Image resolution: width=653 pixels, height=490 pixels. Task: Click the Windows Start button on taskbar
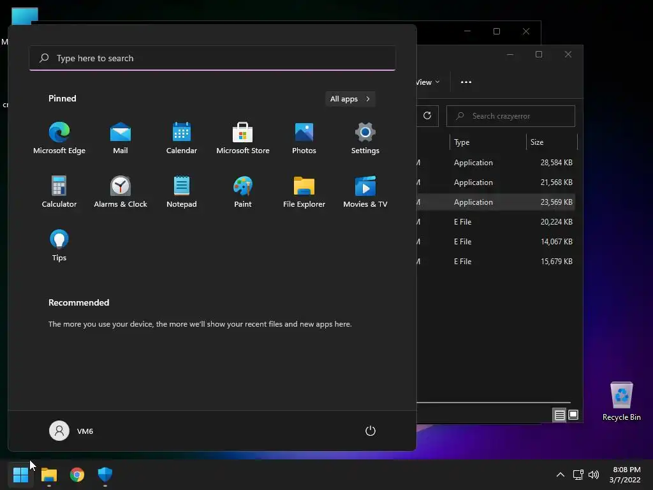[20, 475]
